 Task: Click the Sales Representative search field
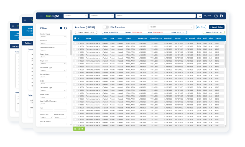[x=53, y=50]
